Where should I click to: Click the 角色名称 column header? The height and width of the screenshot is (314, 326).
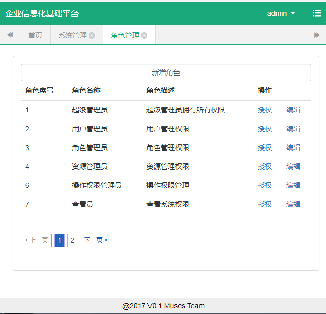86,90
